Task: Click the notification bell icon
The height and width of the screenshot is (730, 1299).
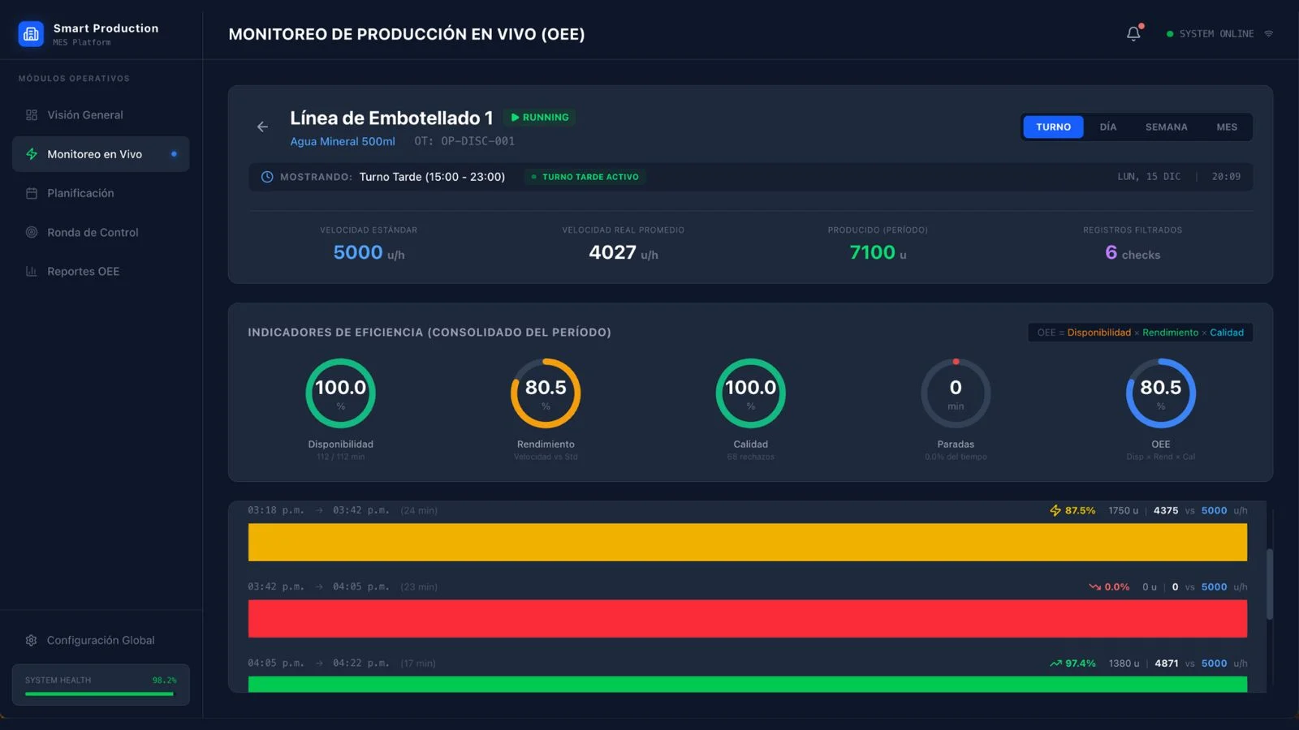Action: [x=1133, y=34]
